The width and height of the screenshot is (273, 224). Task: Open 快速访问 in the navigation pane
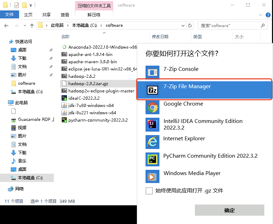[x=24, y=41]
